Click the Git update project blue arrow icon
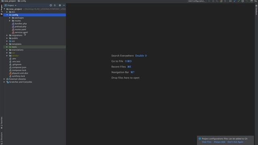 point(235,1)
